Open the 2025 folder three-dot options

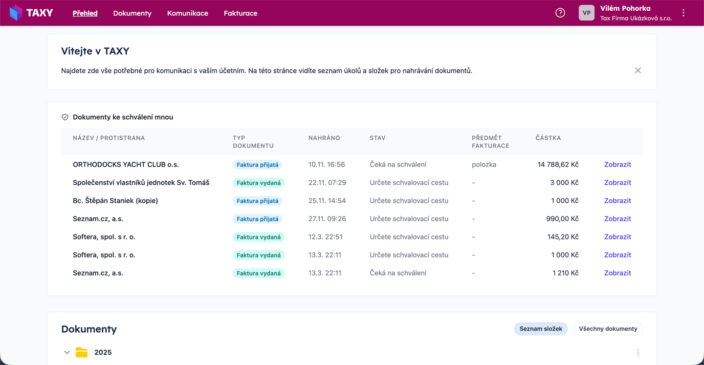click(638, 352)
